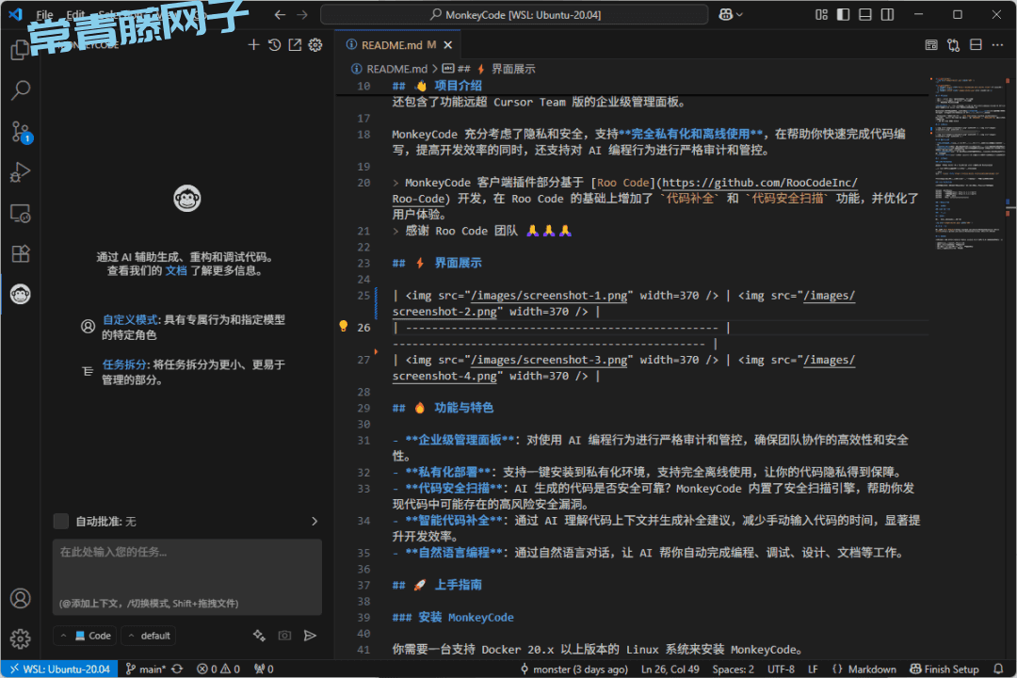This screenshot has width=1017, height=678.
Task: Click the lightbulb code action on line 26
Action: [344, 327]
